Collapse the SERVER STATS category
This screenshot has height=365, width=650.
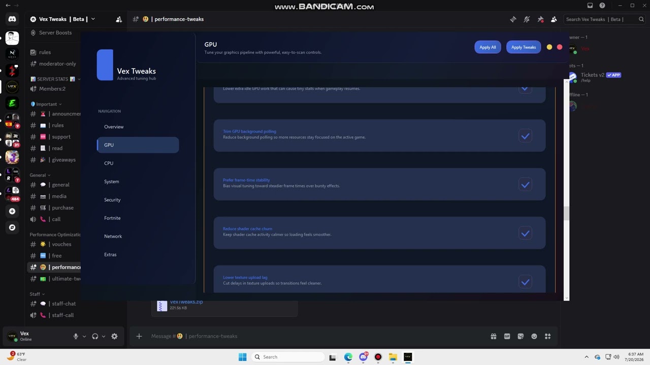tap(55, 79)
